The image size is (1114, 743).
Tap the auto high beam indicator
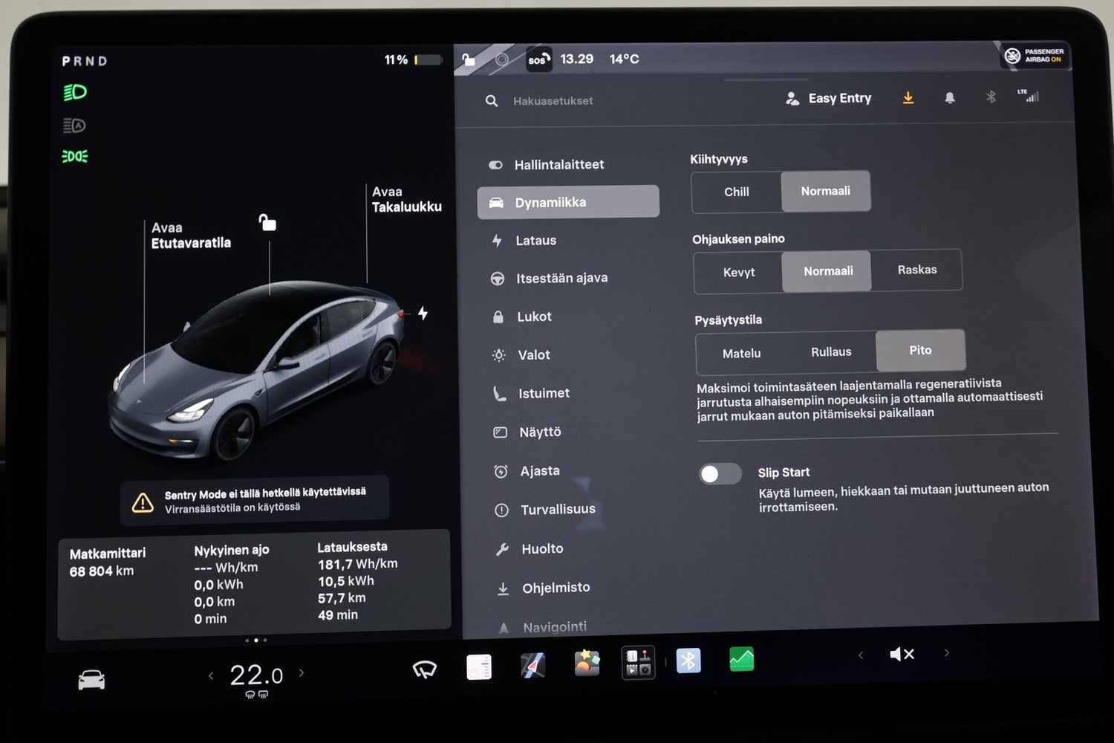click(x=74, y=126)
